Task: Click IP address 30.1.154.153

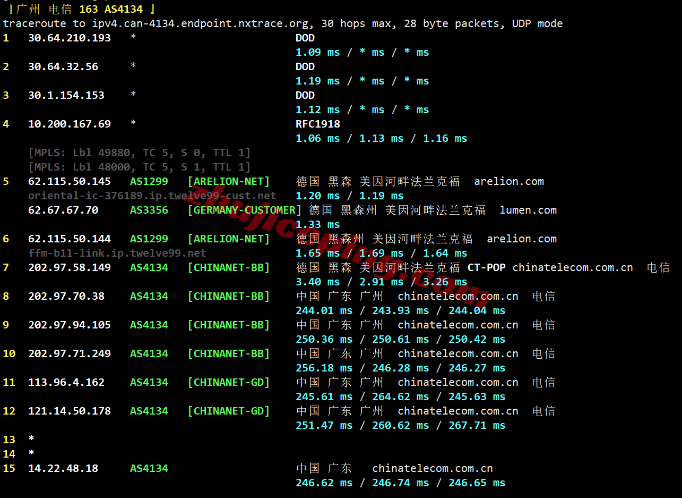Action: 66,95
